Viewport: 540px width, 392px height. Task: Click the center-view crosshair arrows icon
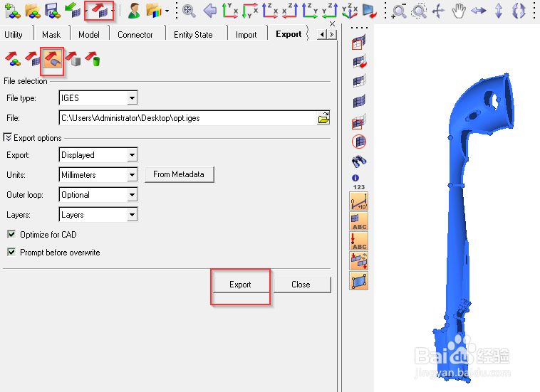(x=439, y=11)
